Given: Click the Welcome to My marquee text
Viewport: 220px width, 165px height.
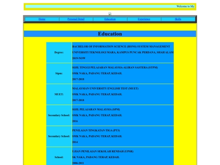Looking at the screenshot, I should (185, 6).
